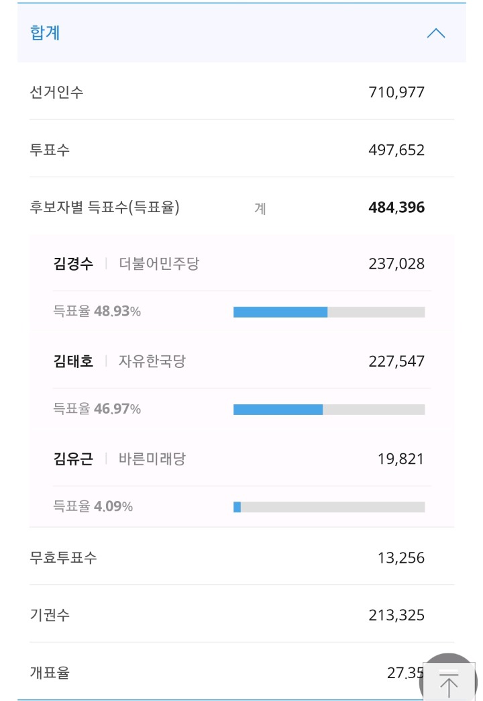
Task: Select the 선거인수 total value 710,977
Action: (397, 91)
